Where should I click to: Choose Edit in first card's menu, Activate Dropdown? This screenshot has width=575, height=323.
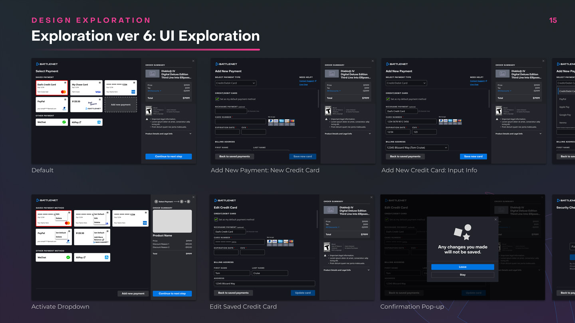(x=58, y=214)
